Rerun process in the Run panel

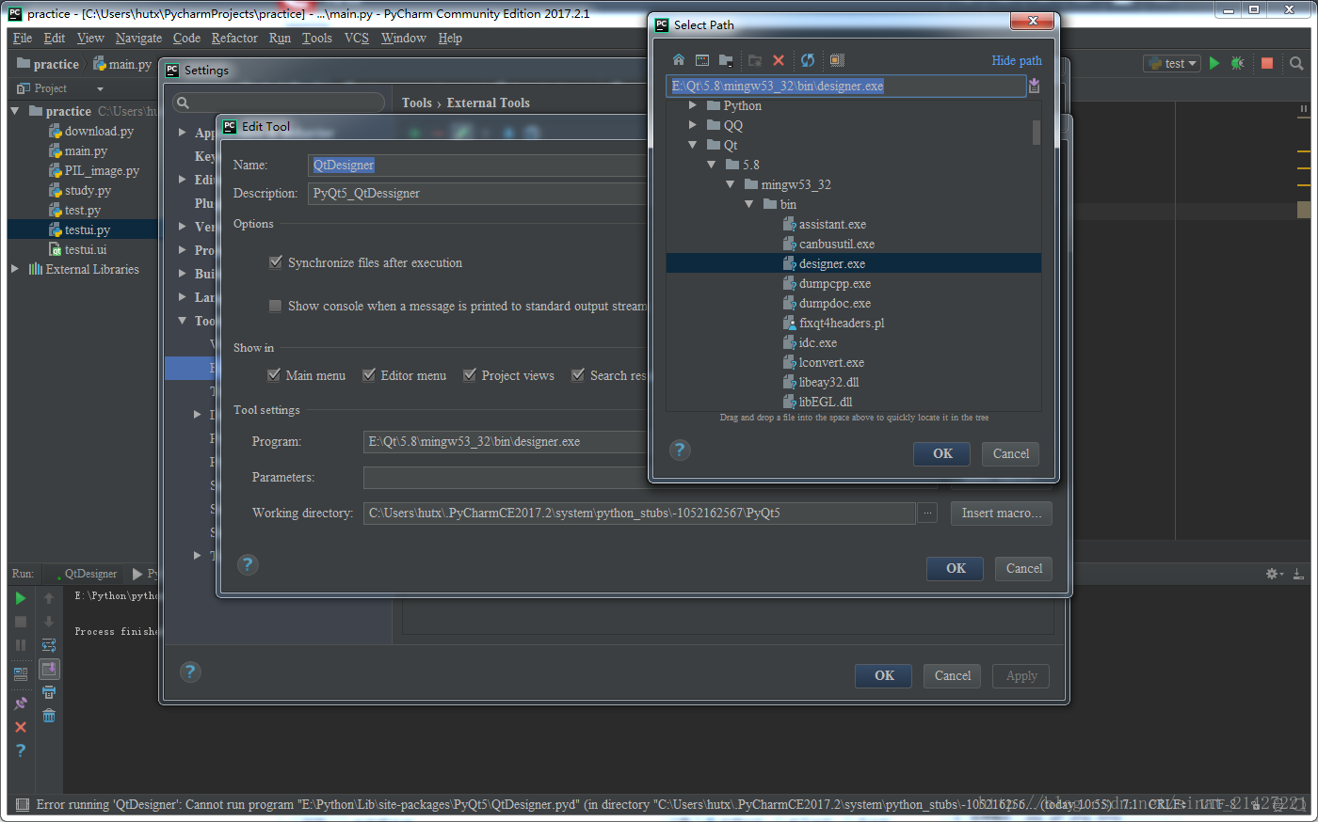point(21,598)
